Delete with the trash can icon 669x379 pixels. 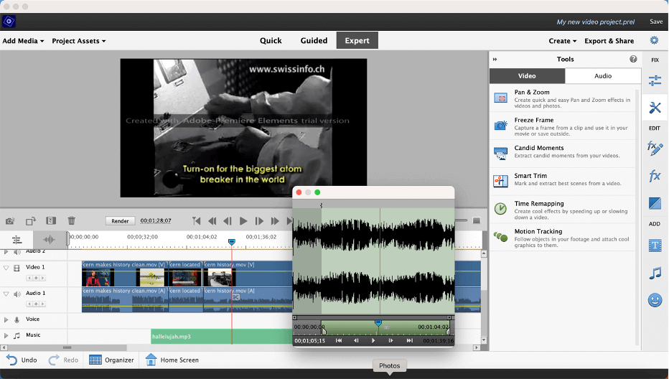pos(71,221)
